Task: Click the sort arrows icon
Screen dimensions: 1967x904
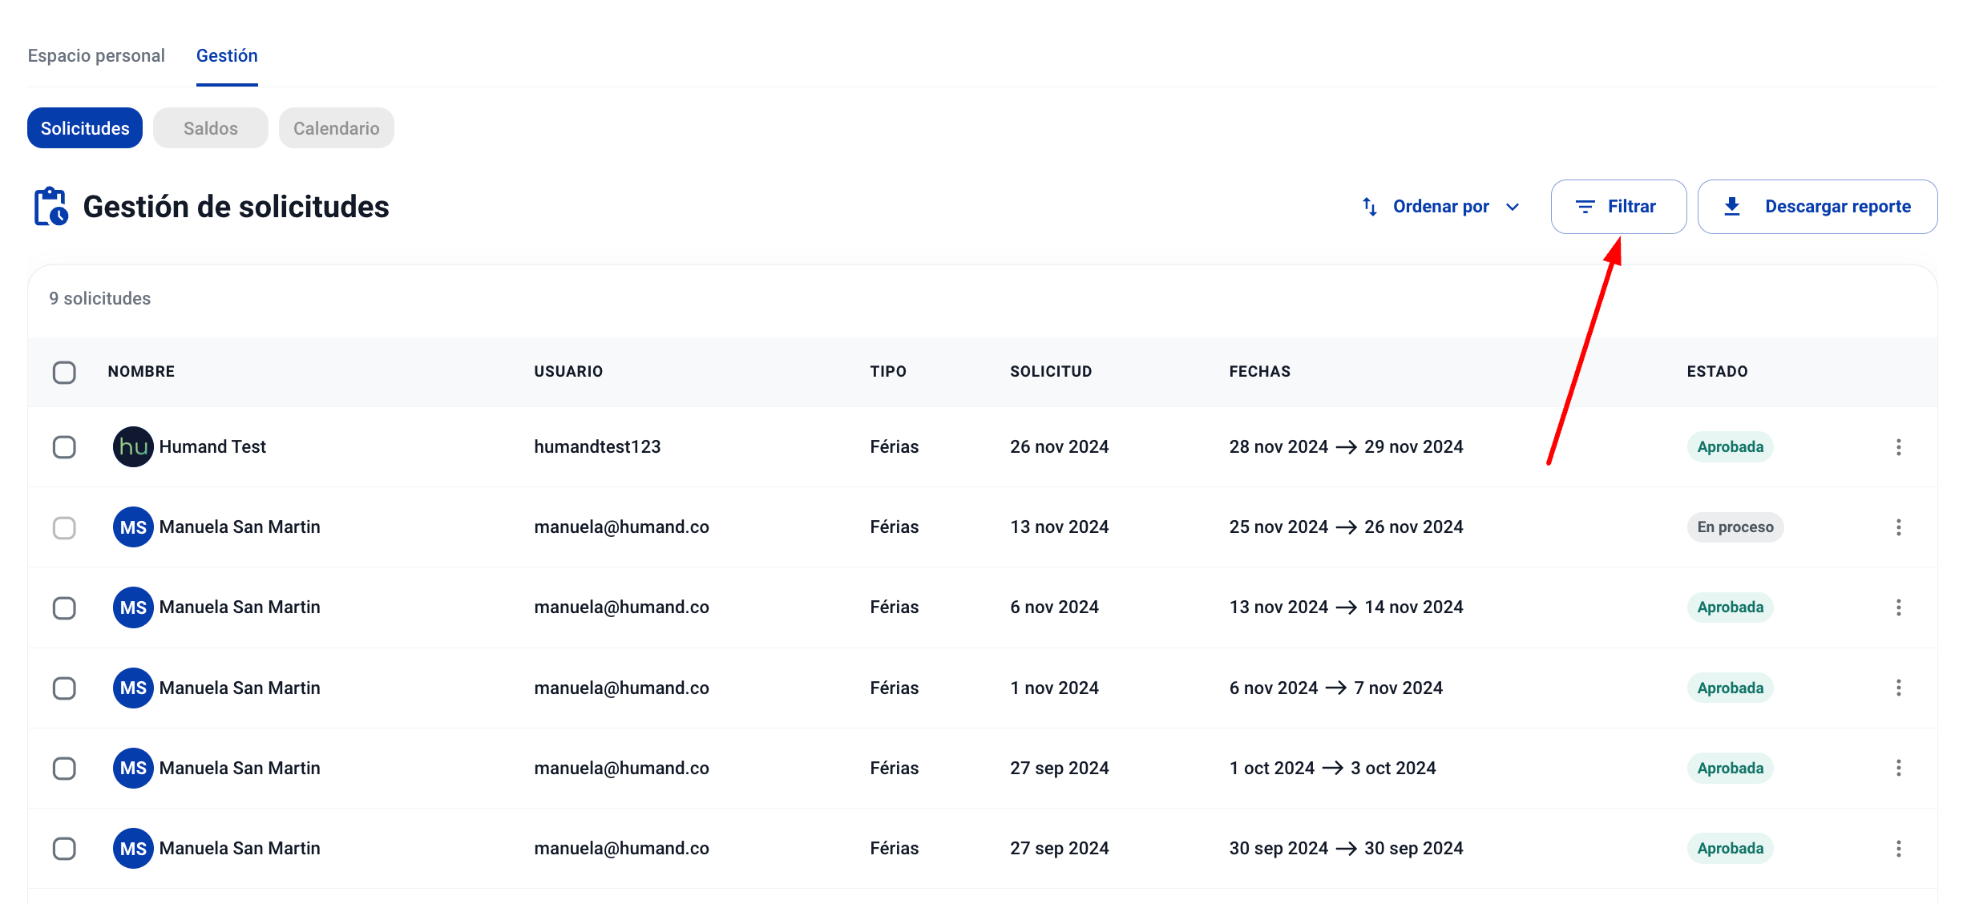Action: [1370, 207]
